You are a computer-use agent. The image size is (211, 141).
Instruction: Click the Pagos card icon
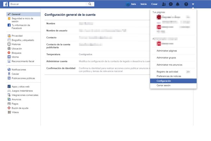[9, 104]
